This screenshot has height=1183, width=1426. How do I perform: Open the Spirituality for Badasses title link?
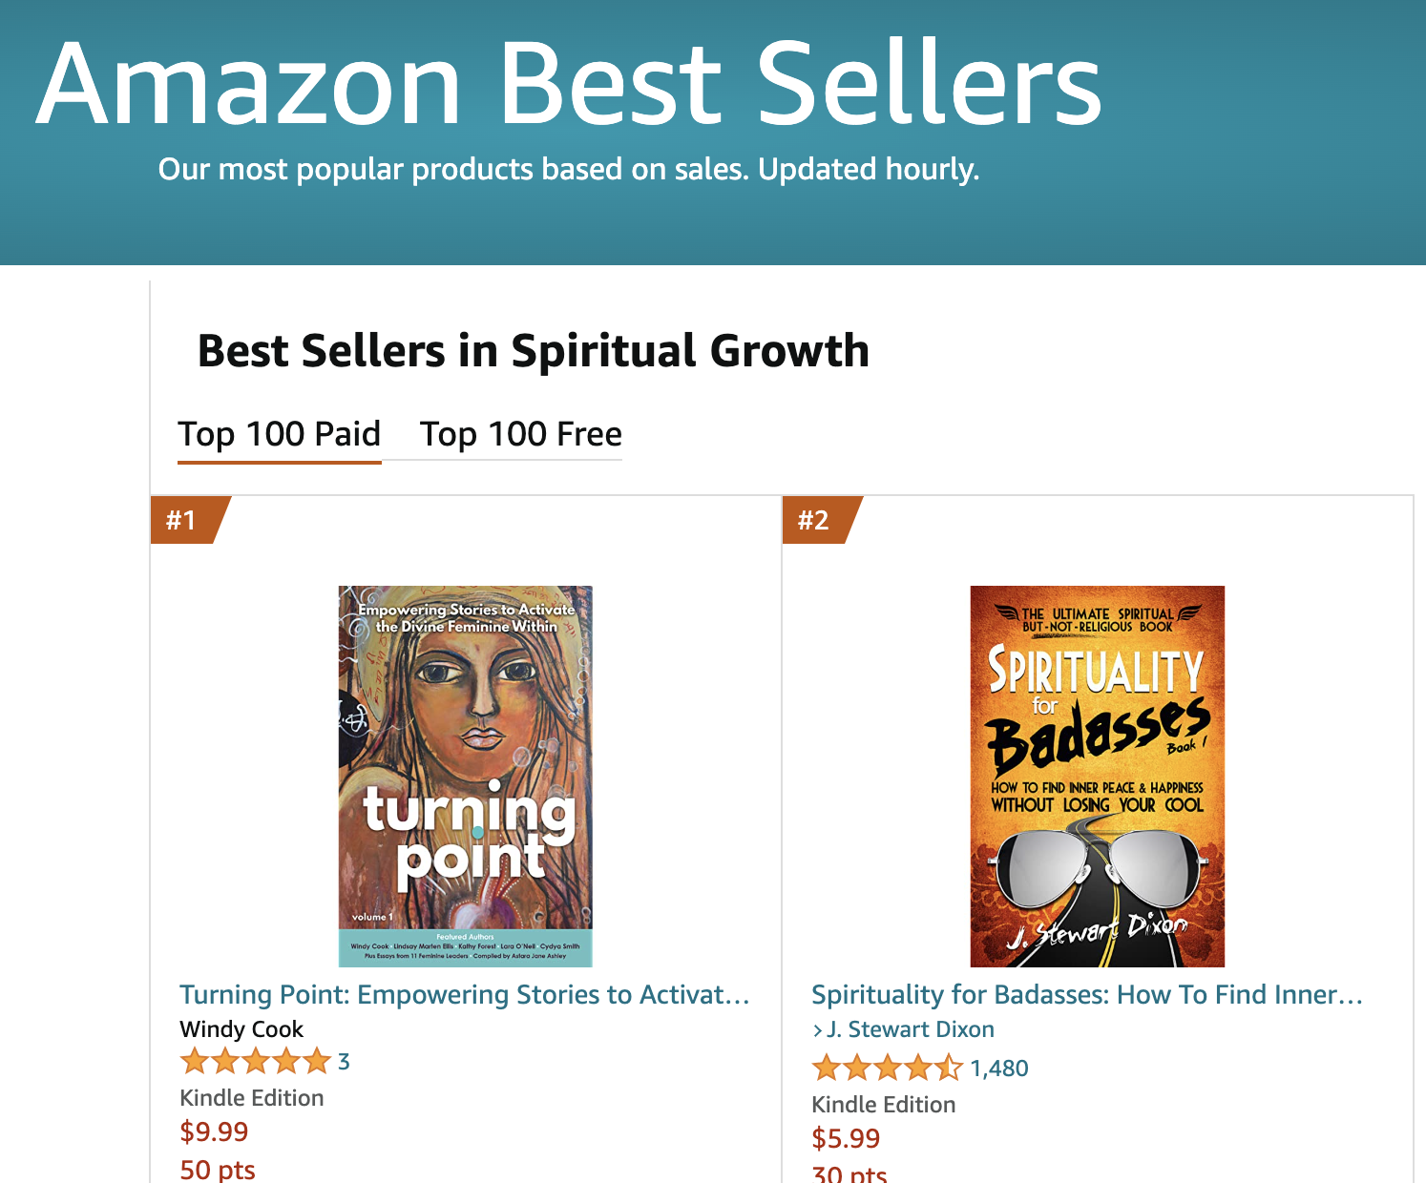point(1086,995)
